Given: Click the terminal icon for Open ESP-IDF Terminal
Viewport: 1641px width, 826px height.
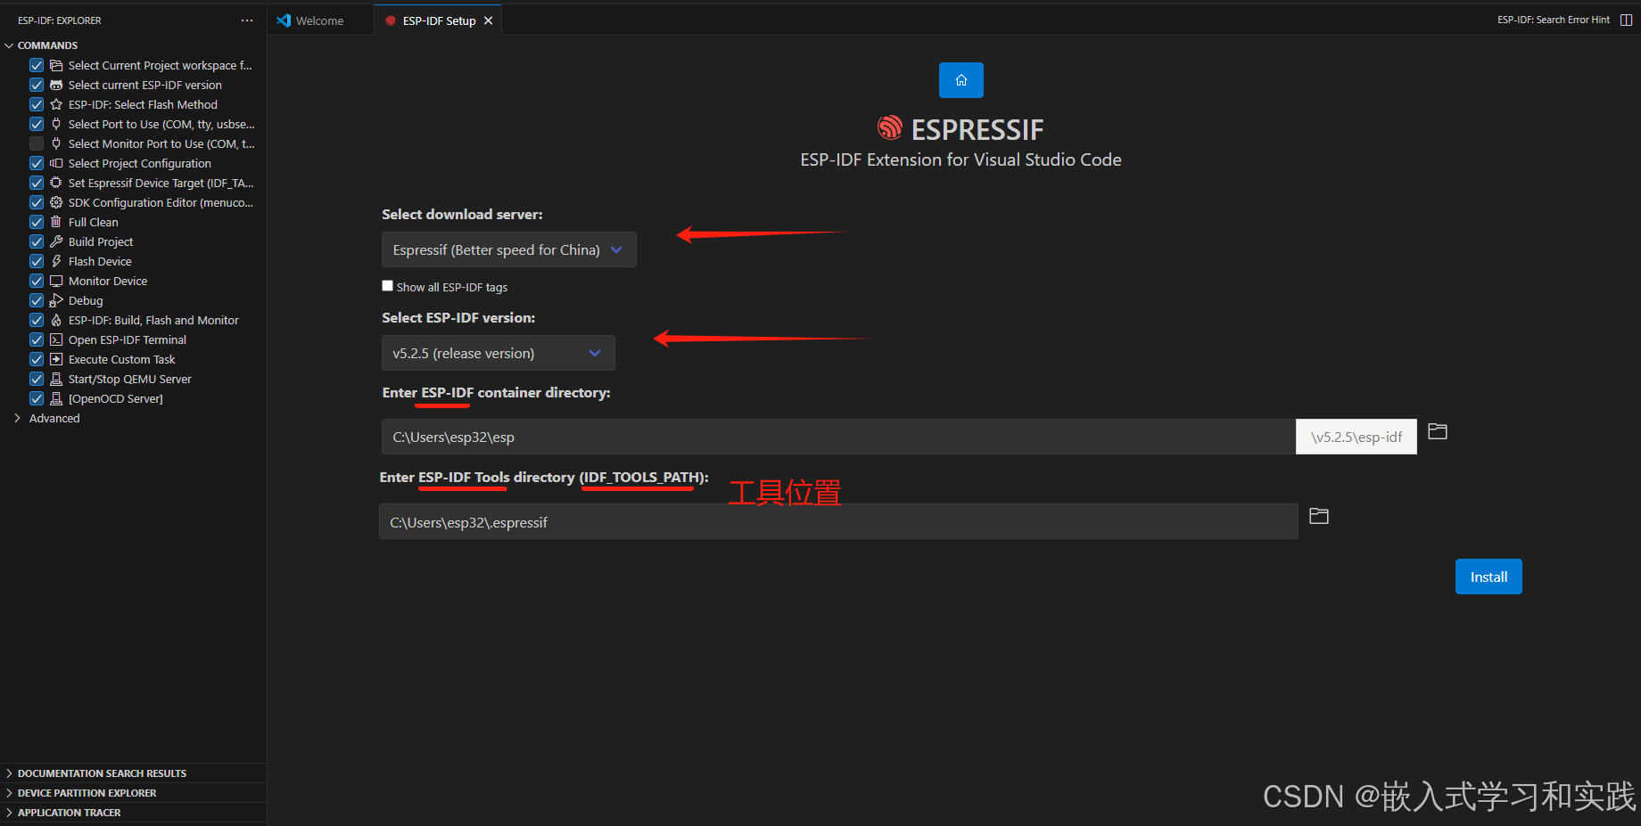Looking at the screenshot, I should click(x=56, y=339).
